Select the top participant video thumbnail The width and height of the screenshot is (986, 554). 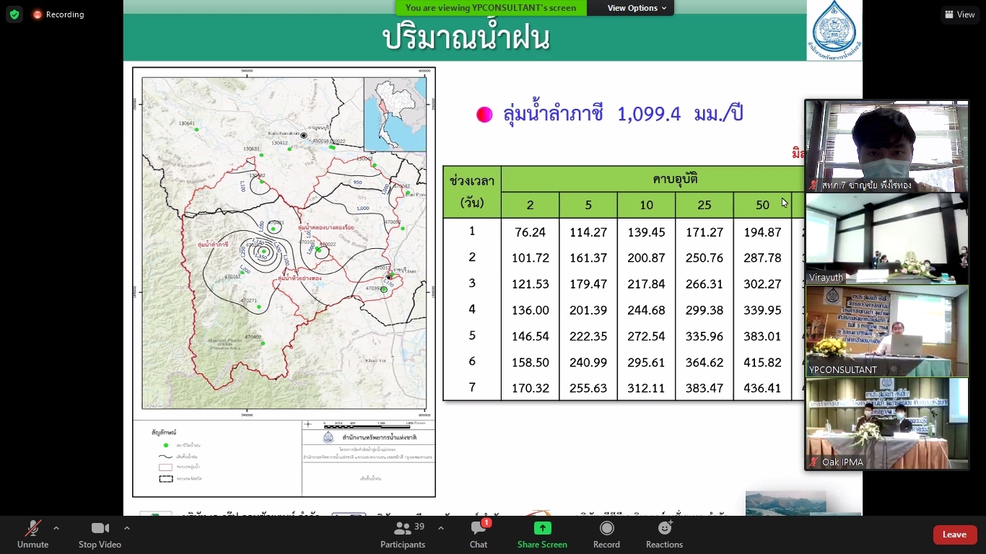[x=887, y=146]
